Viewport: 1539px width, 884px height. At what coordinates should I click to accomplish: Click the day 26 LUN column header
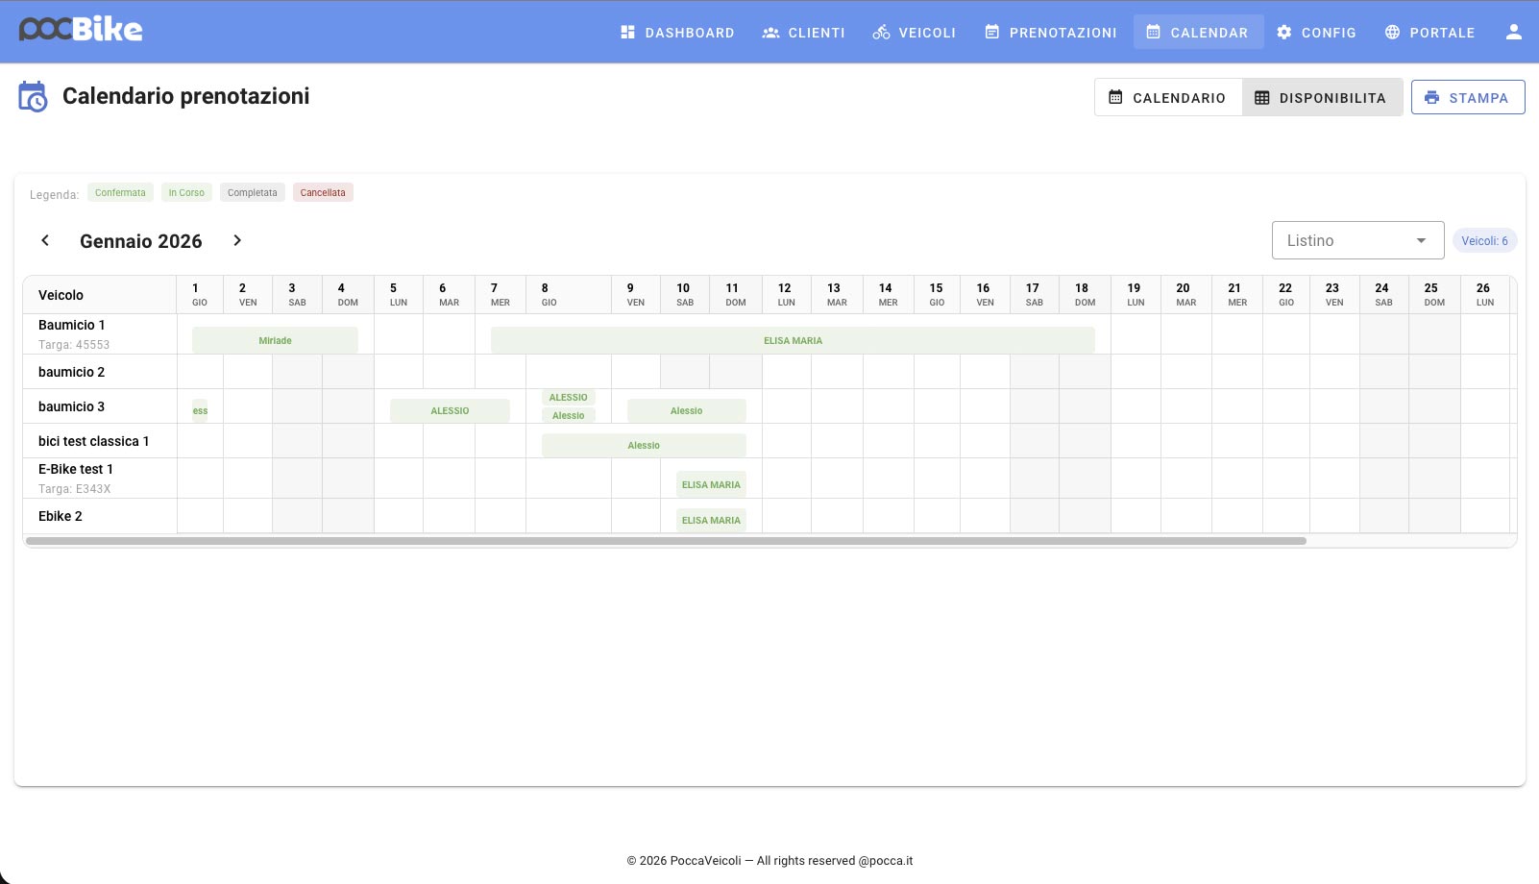[1485, 295]
